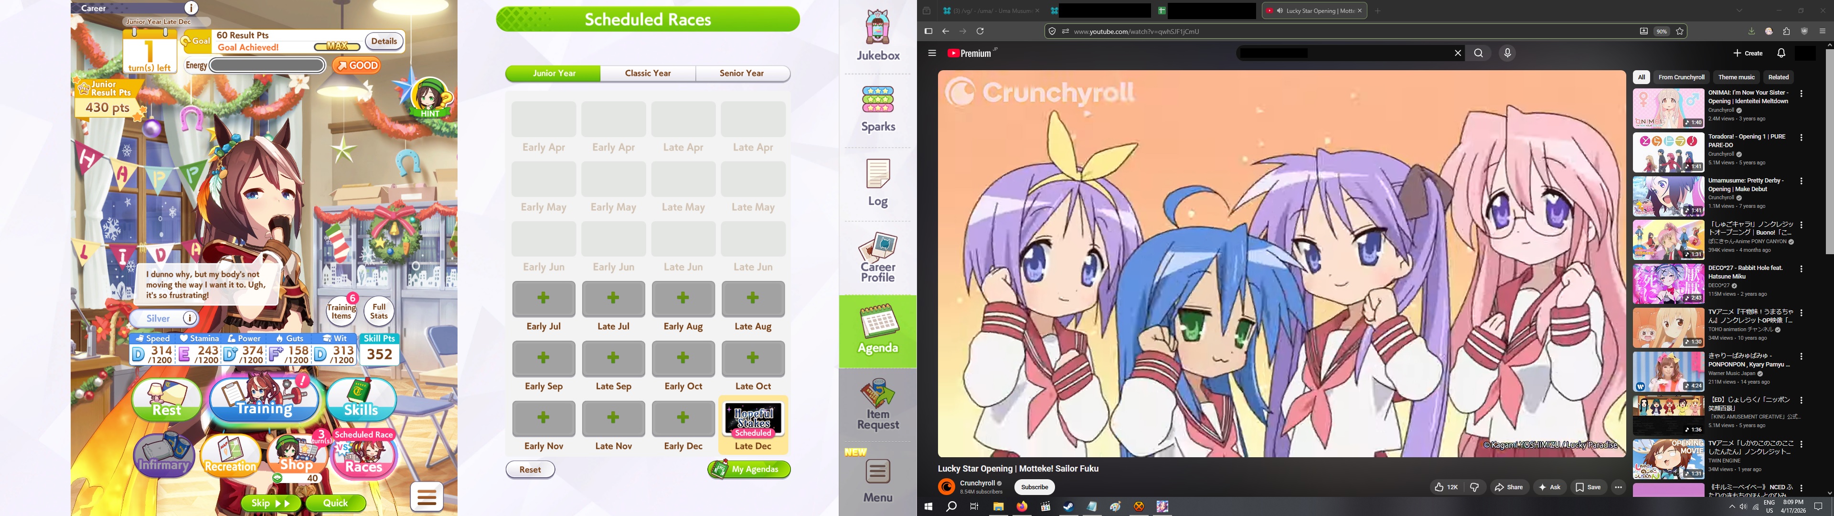Dislike the Lucky Star video
The height and width of the screenshot is (516, 1834).
1474,487
